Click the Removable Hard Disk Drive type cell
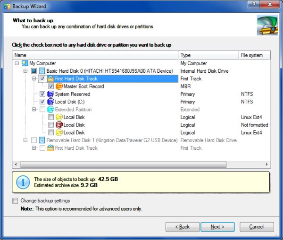Image resolution: width=283 pixels, height=240 pixels. coord(208,140)
